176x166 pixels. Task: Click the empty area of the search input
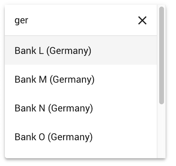coord(83,20)
